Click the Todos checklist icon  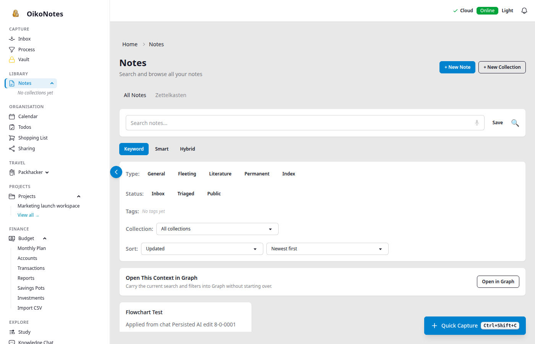click(12, 127)
